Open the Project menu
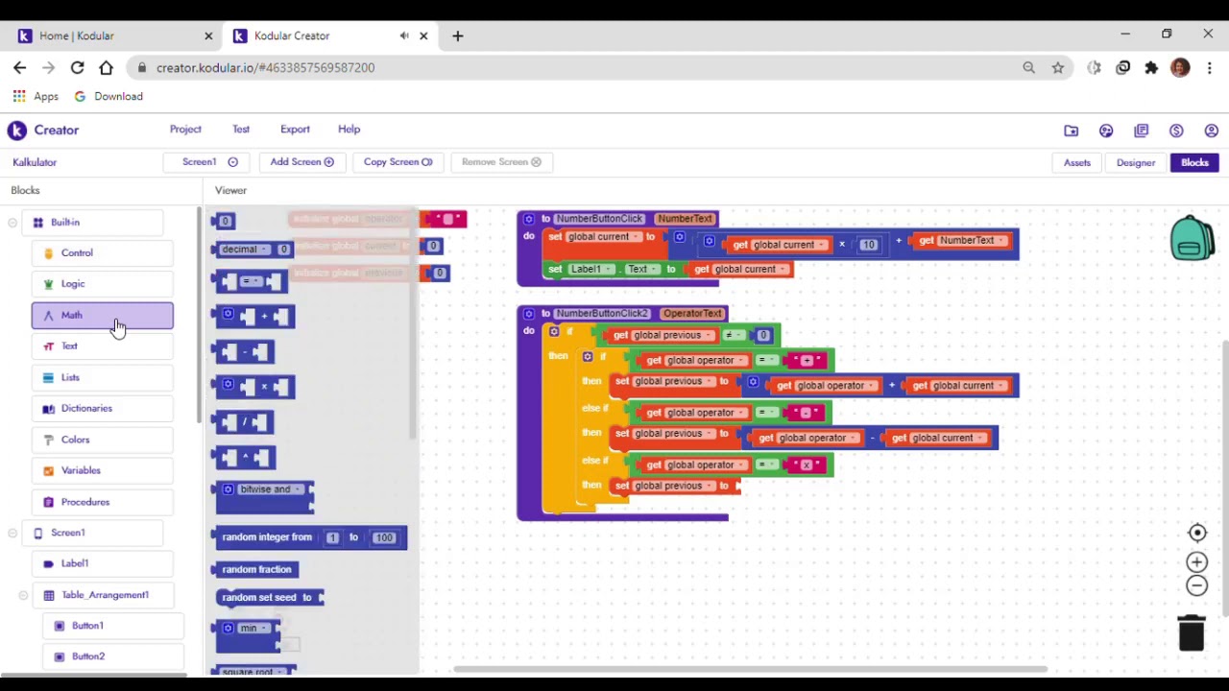1229x691 pixels. 185,130
